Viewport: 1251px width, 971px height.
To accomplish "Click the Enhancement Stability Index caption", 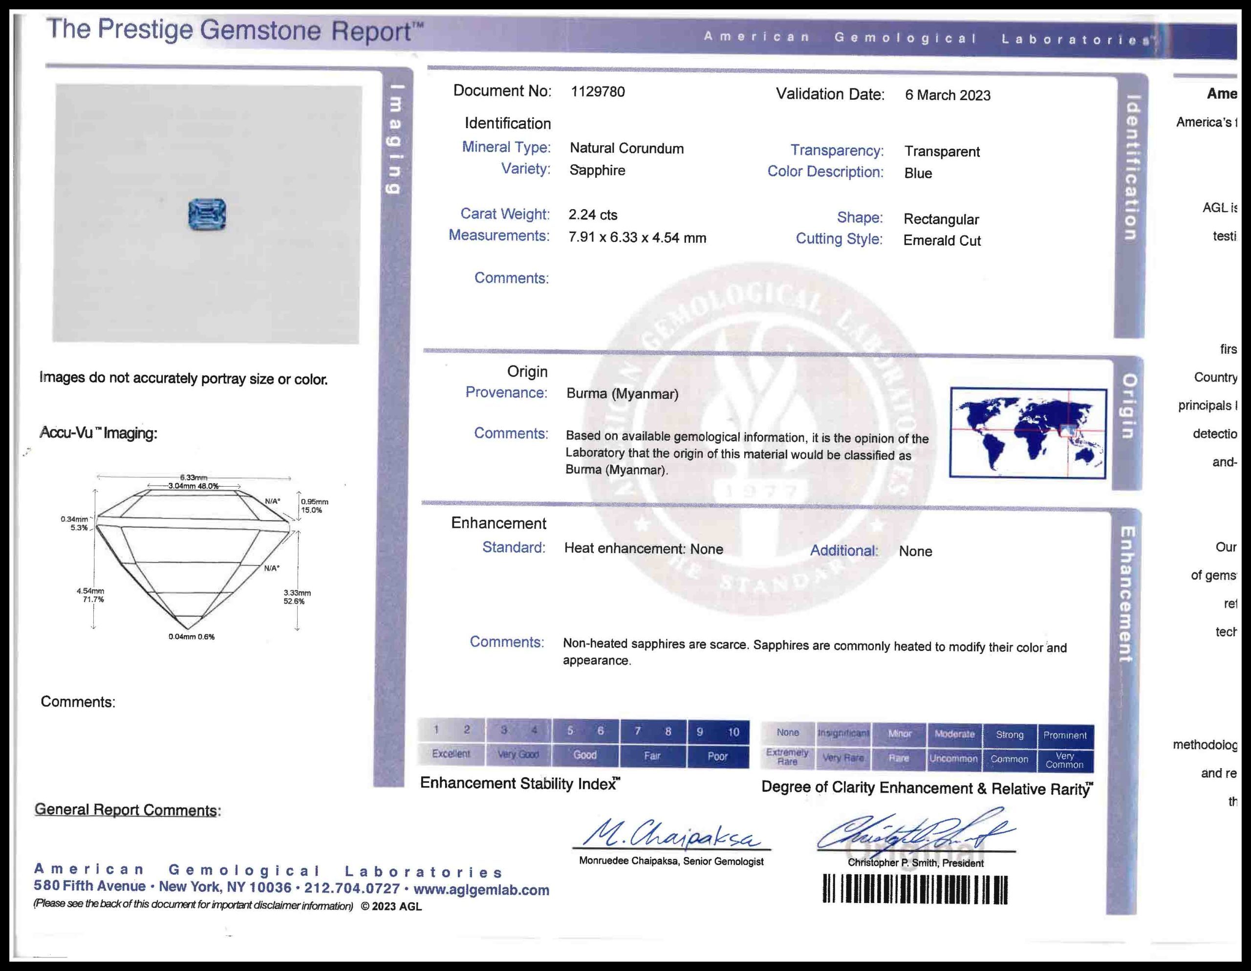I will point(519,784).
